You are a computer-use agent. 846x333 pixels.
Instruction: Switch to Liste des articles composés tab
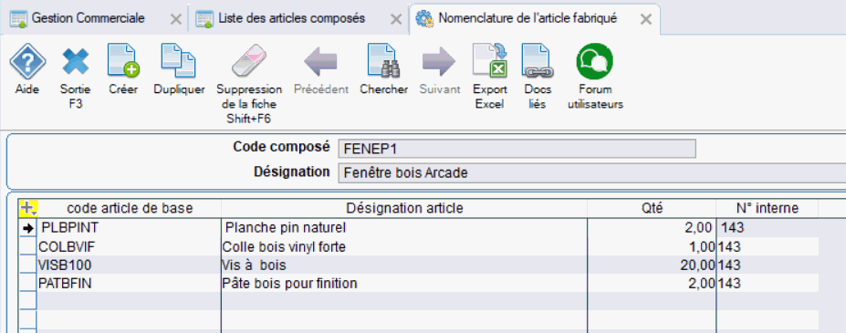pyautogui.click(x=291, y=18)
